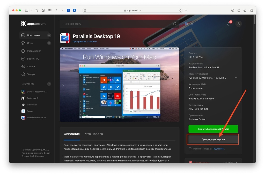Go to home page via house icon

[43, 10]
